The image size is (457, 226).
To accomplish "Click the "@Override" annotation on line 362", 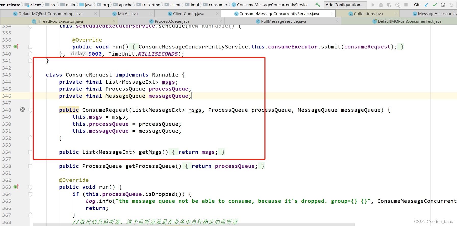I will pos(74,180).
